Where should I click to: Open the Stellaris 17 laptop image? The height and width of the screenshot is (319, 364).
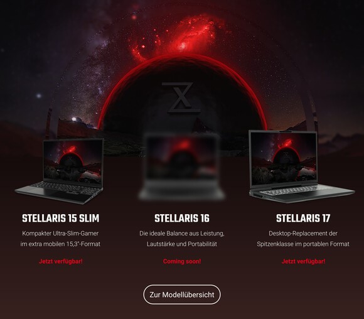[302, 166]
